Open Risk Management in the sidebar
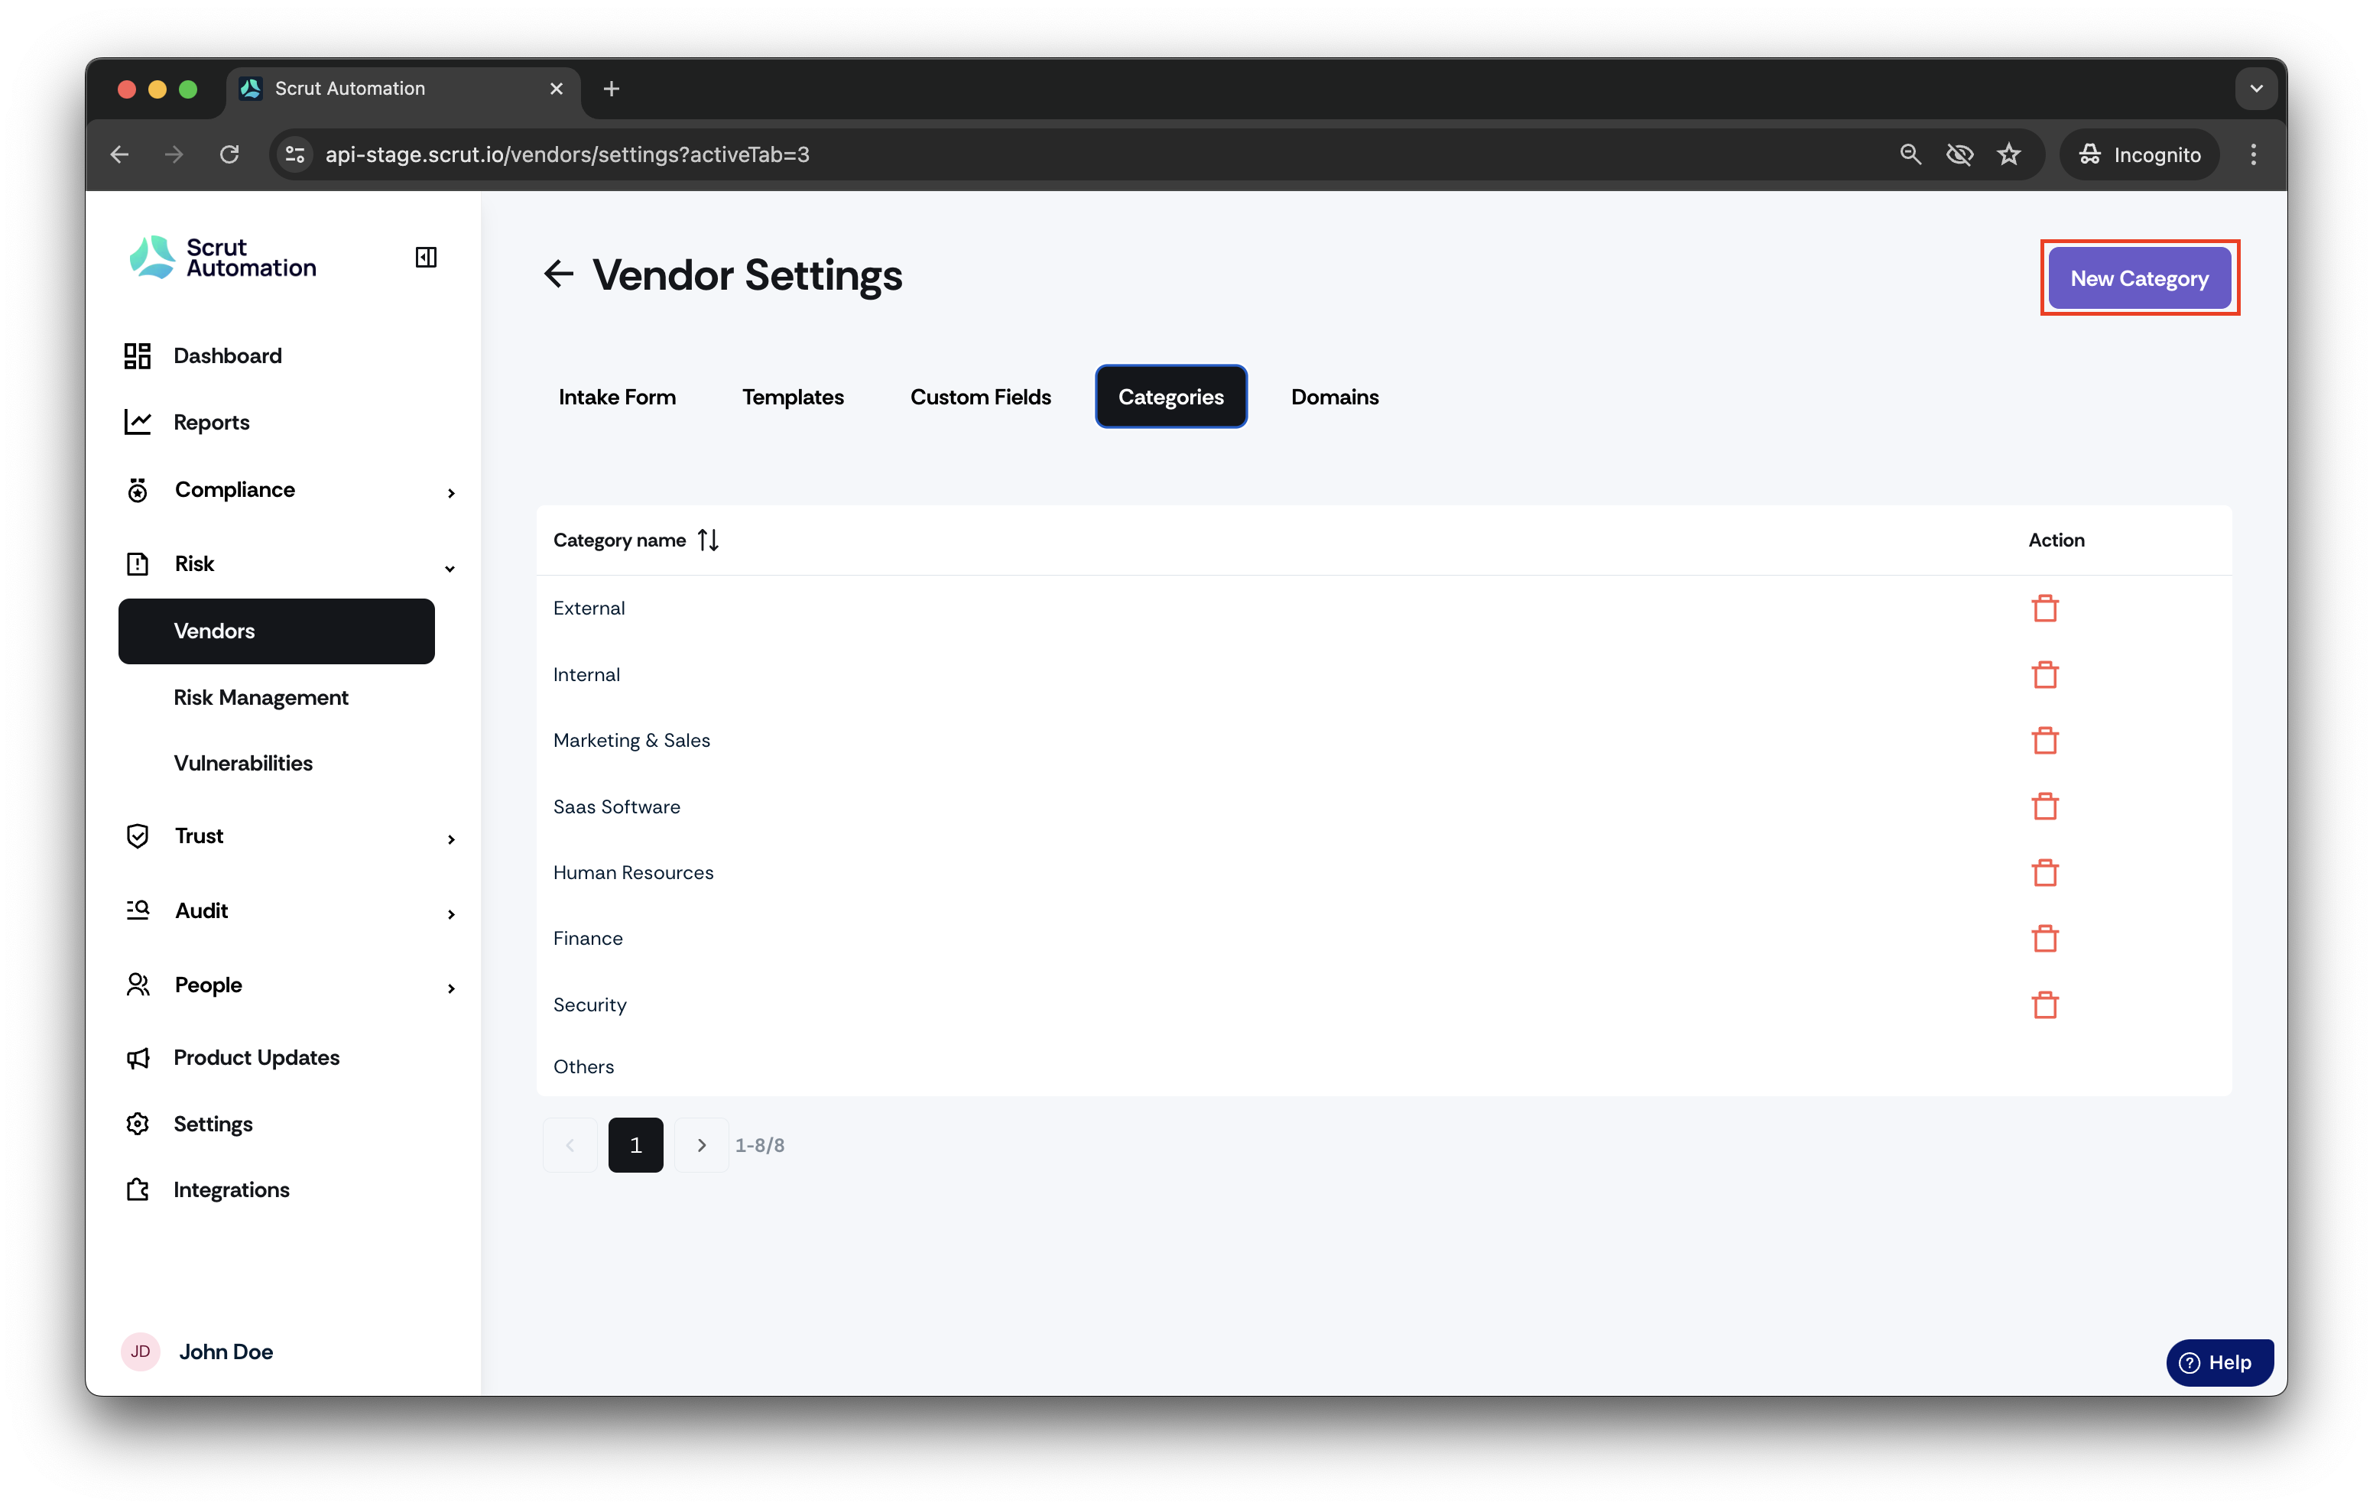 (261, 697)
